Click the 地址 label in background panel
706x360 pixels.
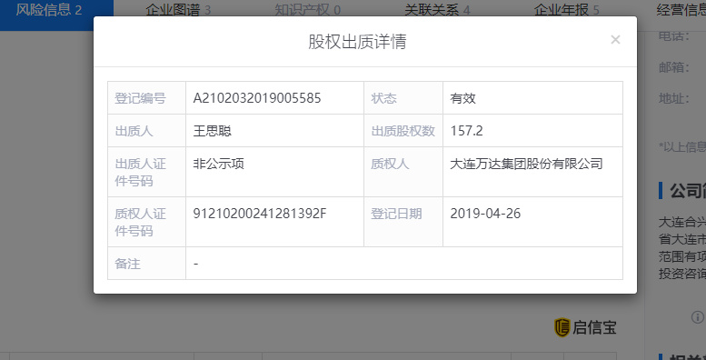click(x=674, y=98)
